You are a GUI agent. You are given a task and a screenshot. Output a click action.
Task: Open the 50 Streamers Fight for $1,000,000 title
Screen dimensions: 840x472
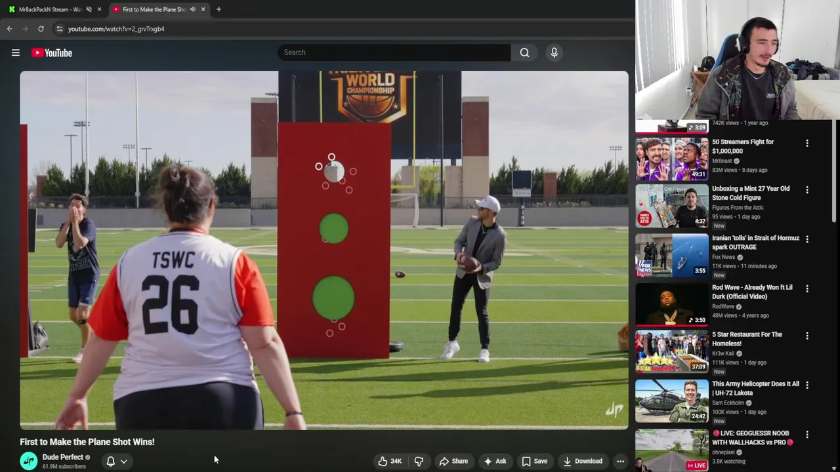tap(743, 146)
